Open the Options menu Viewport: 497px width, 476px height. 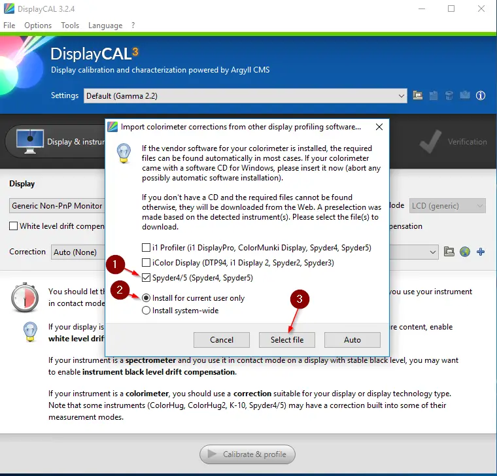(x=38, y=25)
